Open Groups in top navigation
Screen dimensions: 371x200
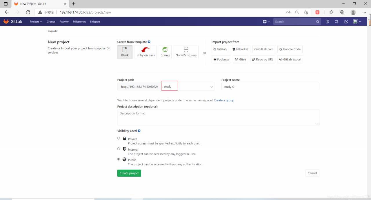coord(51,22)
